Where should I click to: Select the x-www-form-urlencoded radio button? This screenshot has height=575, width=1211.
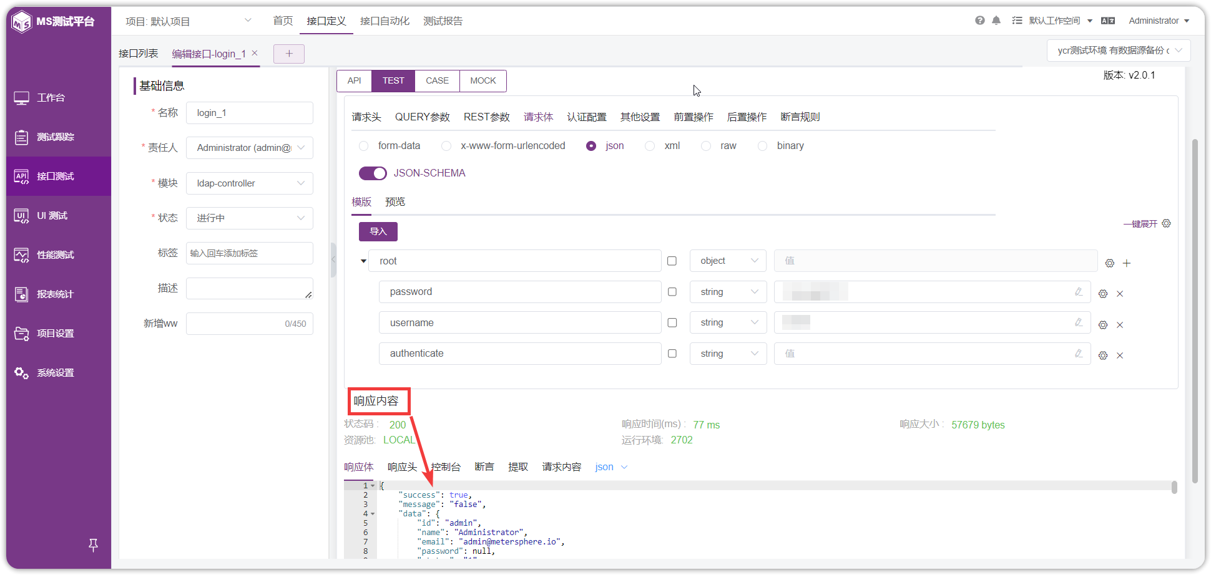coord(446,146)
